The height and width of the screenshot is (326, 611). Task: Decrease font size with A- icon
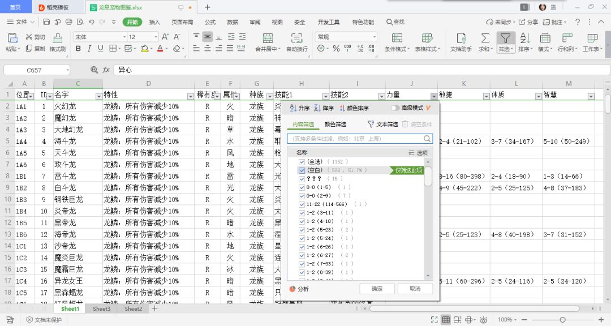coord(177,37)
